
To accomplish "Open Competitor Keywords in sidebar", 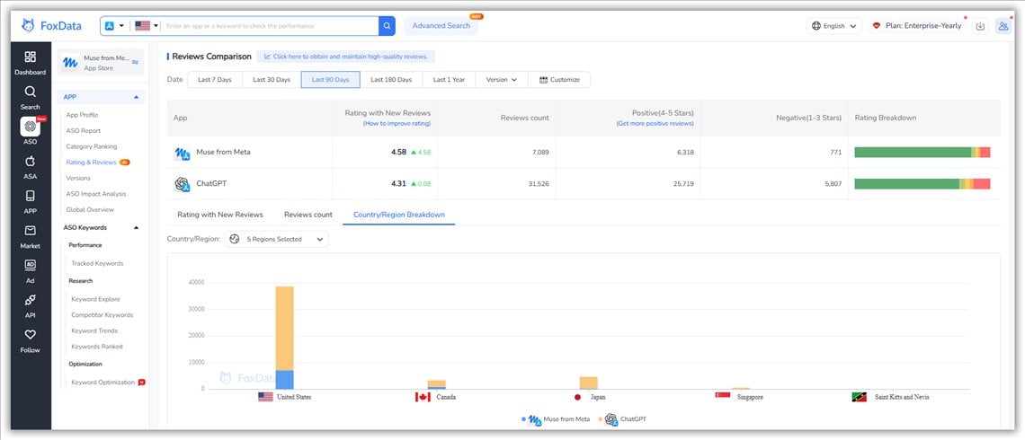I will click(102, 314).
